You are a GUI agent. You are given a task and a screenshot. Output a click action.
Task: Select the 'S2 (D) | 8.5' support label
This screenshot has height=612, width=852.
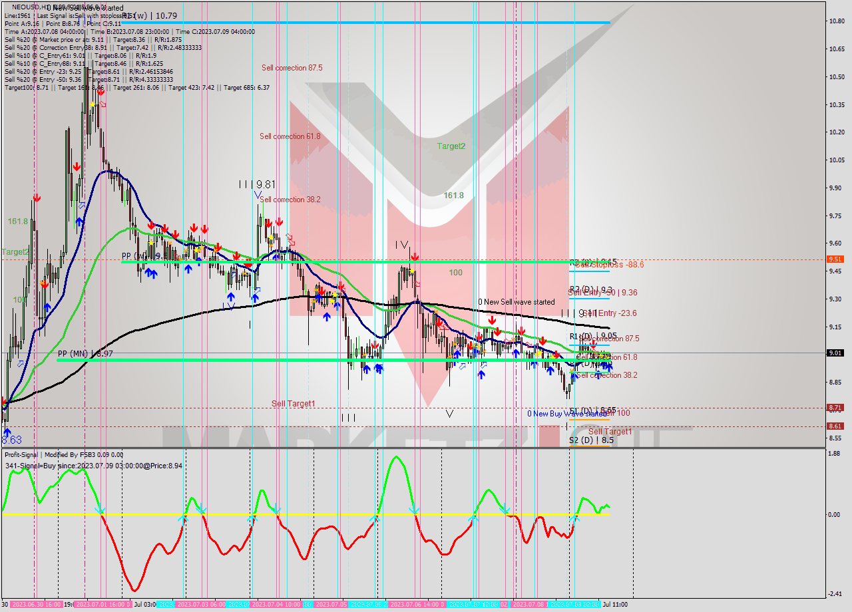pos(591,440)
